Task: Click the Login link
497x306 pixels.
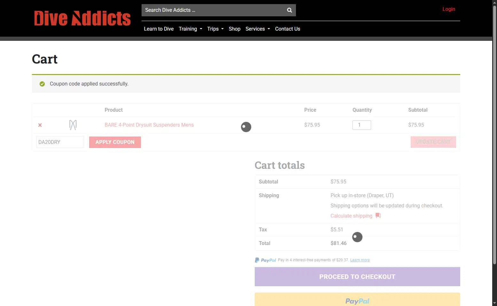Action: point(449,9)
